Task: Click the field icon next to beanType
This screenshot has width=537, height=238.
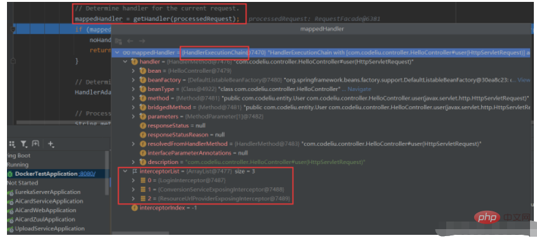Action: point(143,89)
